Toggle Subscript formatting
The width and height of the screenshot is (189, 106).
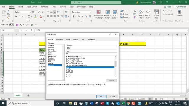[x=167, y=11]
